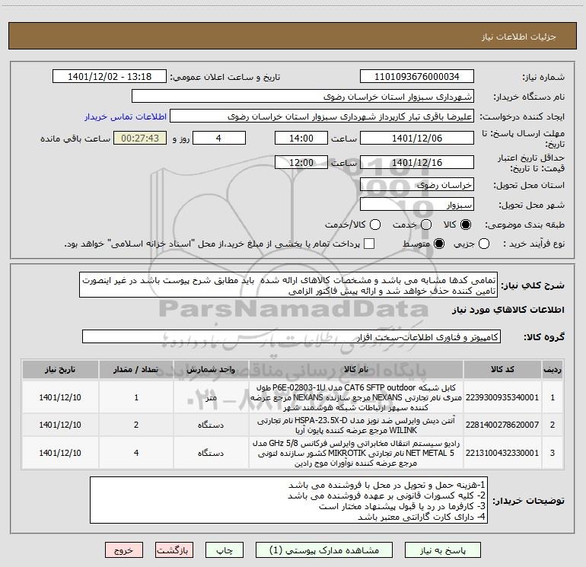This screenshot has height=567, width=586.
Task: Click the deadline hour 14:00 field
Action: (x=301, y=138)
